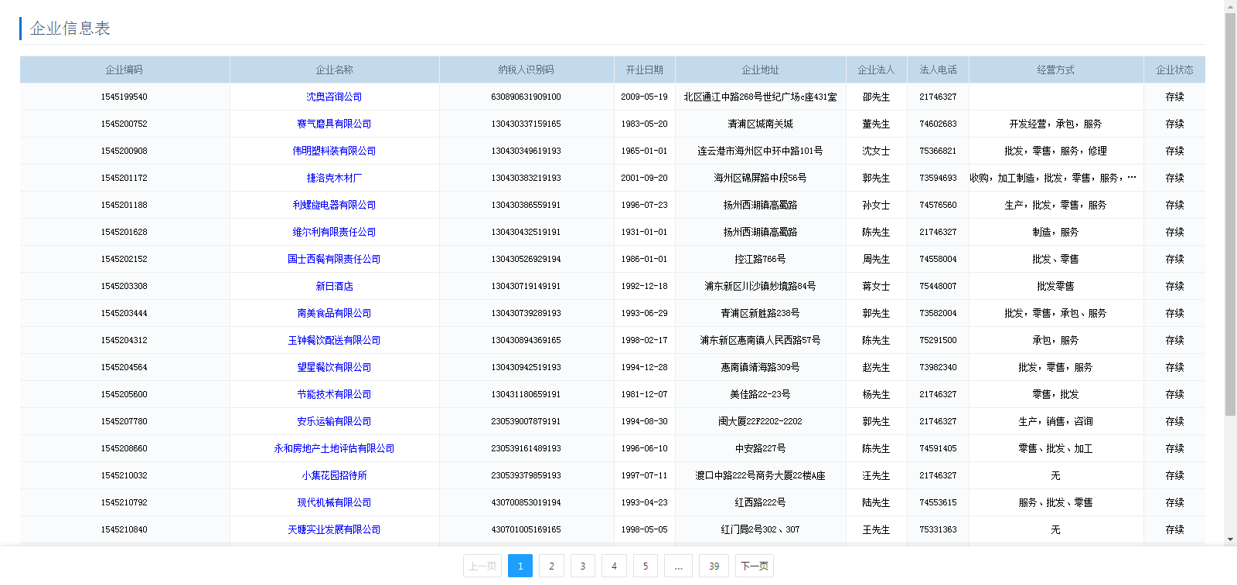This screenshot has height=585, width=1237.
Task: Click the pagination ellipsis button
Action: [x=678, y=566]
